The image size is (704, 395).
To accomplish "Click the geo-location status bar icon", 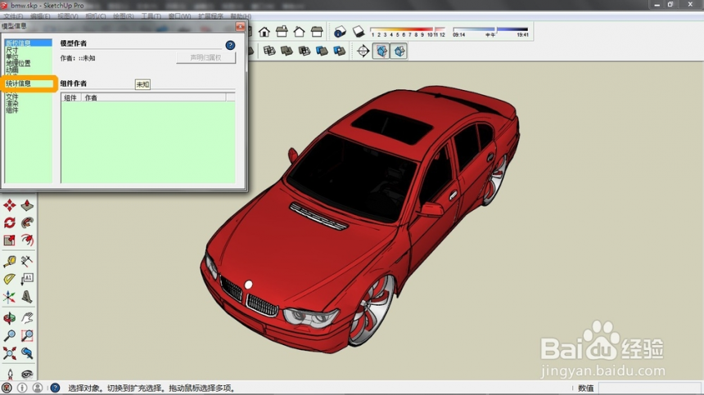I will [x=7, y=388].
